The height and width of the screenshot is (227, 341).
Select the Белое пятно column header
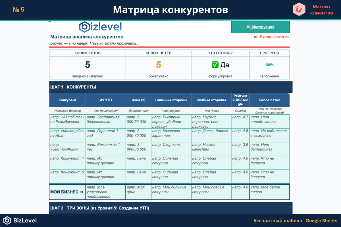(x=269, y=100)
